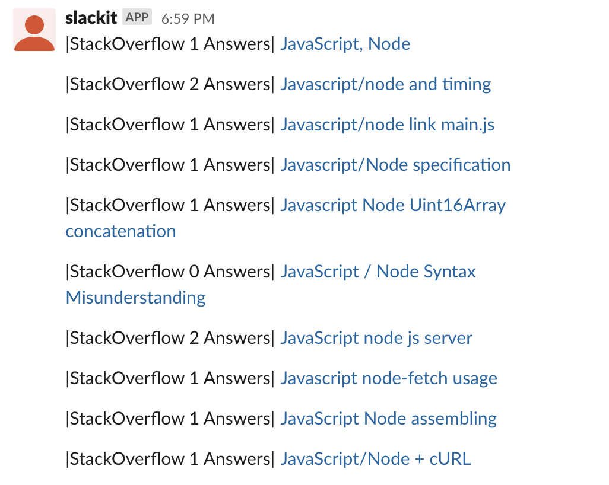Click the 6:59 PM message timestamp
Image resolution: width=609 pixels, height=485 pixels.
188,19
